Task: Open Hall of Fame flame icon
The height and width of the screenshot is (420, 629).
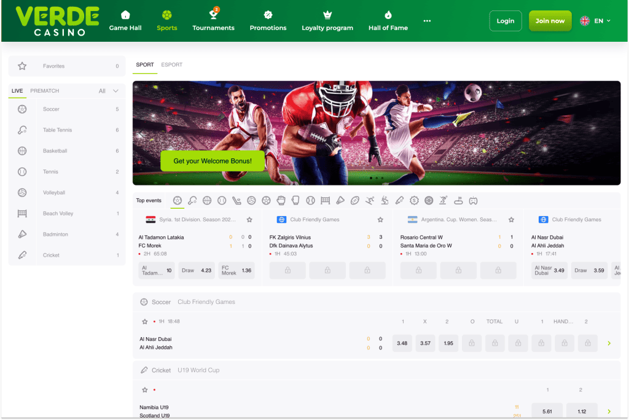Action: [x=388, y=15]
